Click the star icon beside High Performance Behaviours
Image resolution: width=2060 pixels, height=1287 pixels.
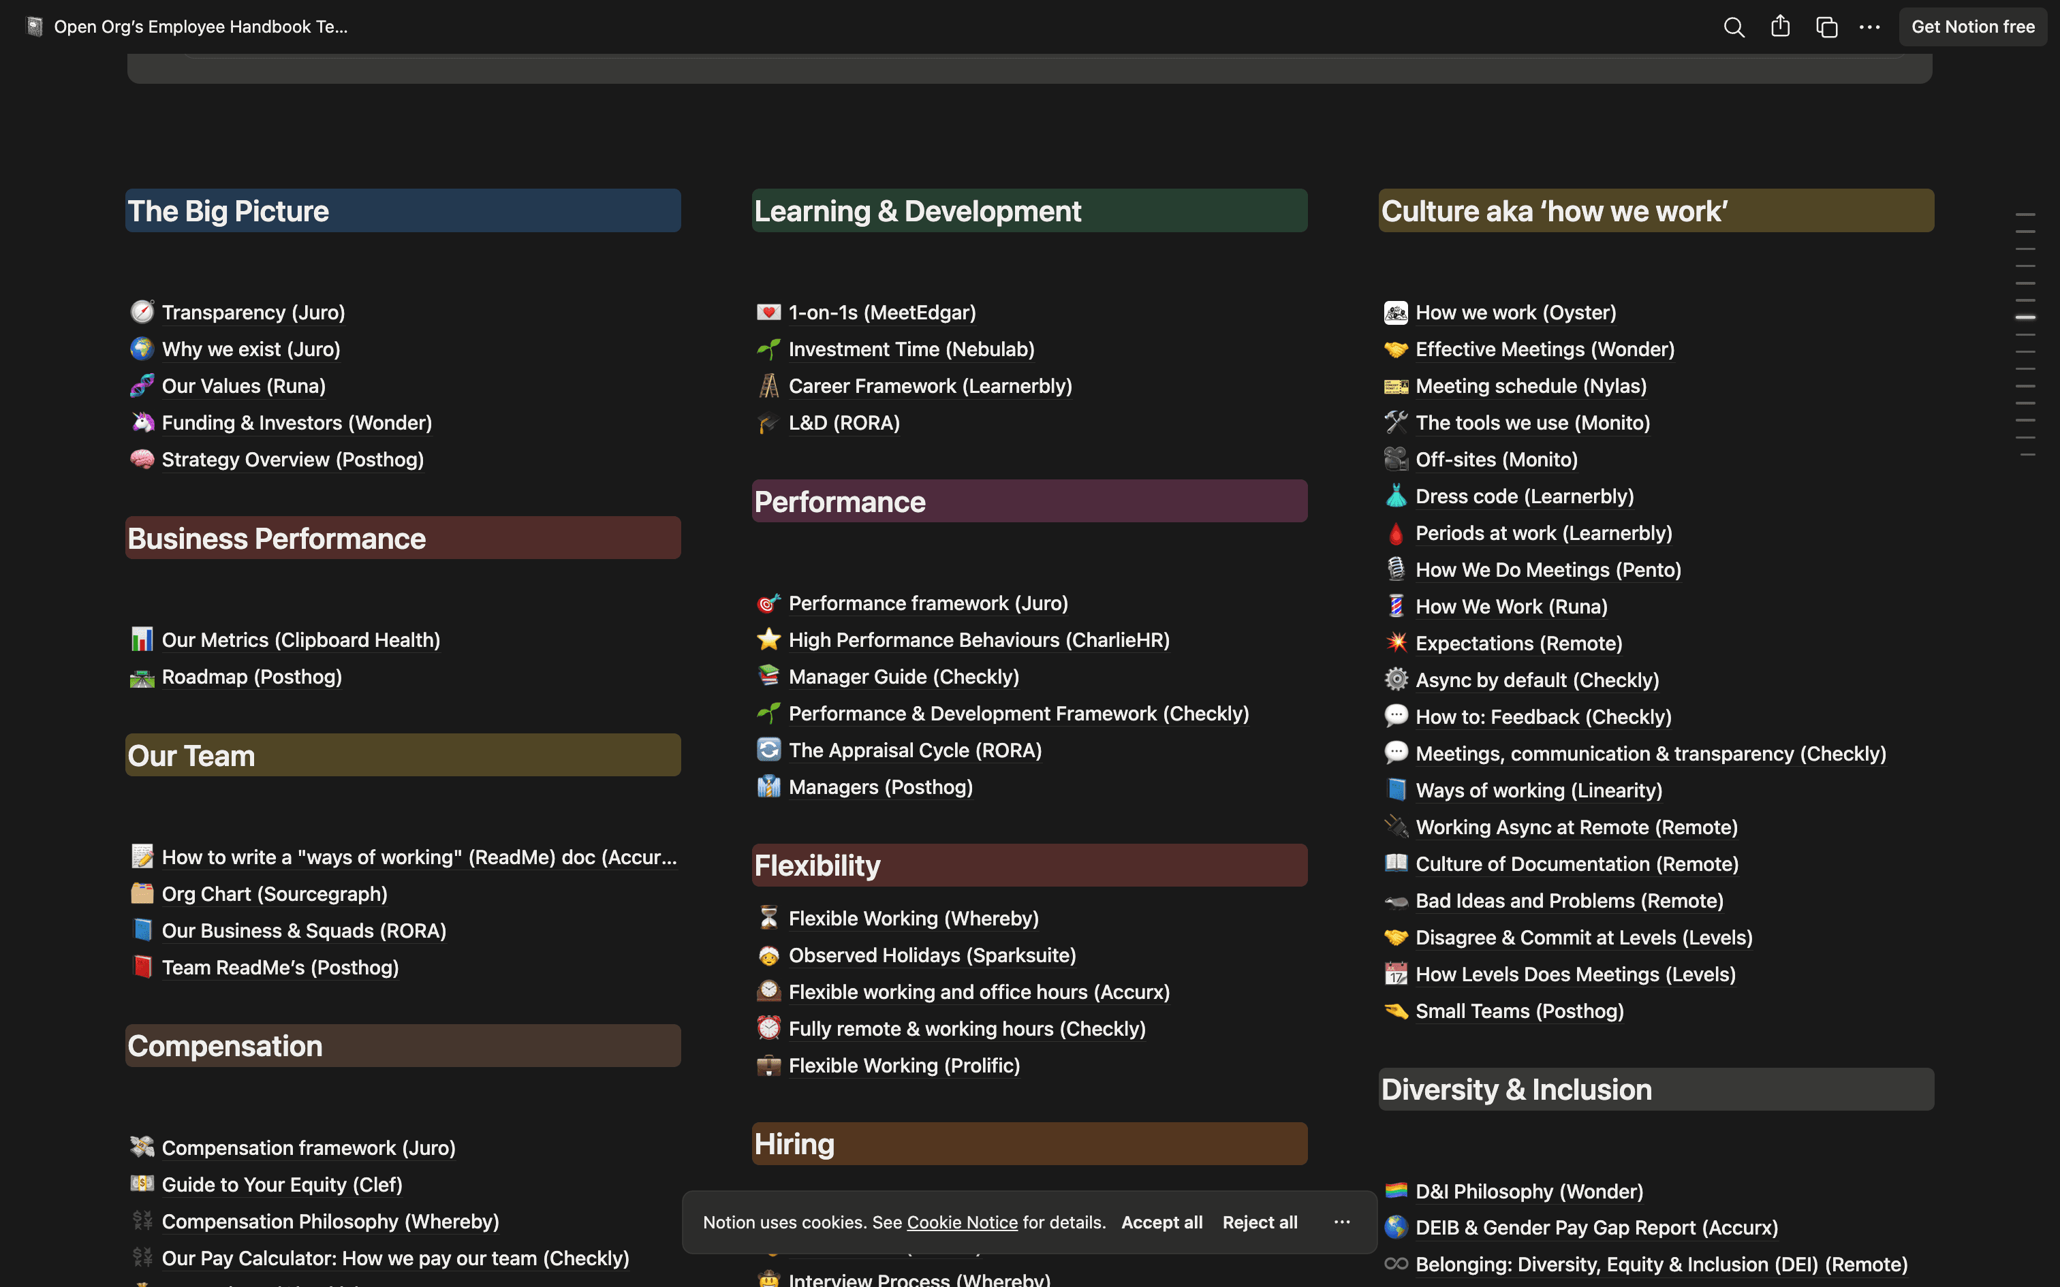pyautogui.click(x=768, y=639)
